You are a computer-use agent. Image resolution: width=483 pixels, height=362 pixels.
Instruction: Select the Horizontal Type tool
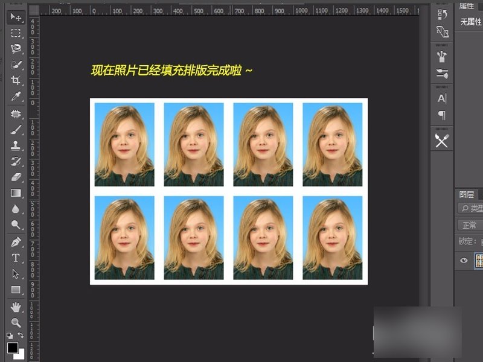(x=14, y=257)
